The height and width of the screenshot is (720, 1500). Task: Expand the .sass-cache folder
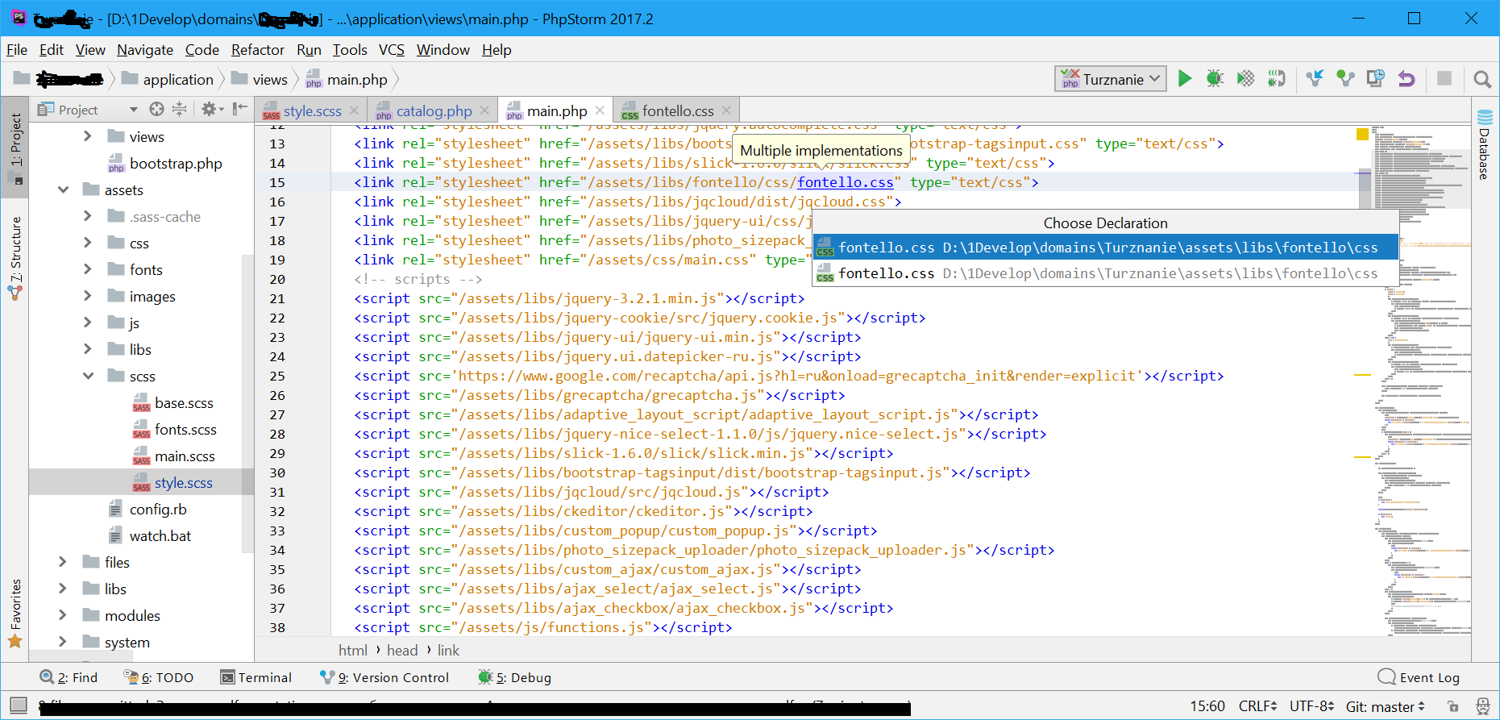88,216
